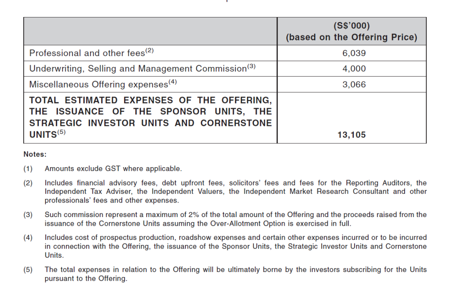The width and height of the screenshot is (450, 284).
Task: Click the bold total 13,105 figure
Action: [352, 135]
